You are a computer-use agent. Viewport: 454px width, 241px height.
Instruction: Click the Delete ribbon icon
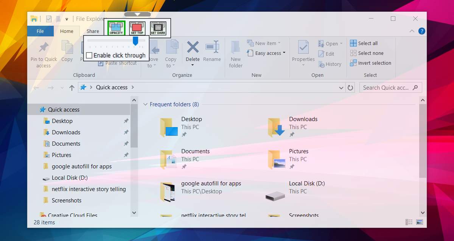tap(193, 48)
